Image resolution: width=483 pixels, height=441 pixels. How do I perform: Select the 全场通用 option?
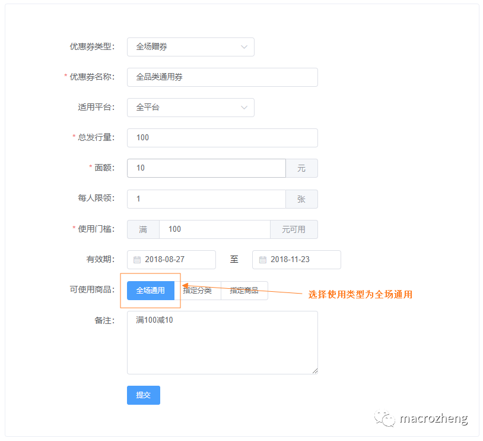(151, 291)
